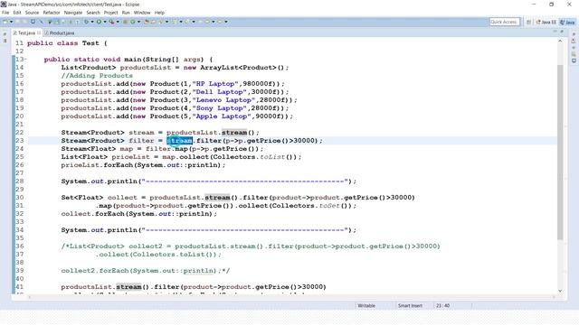This screenshot has height=325, width=579.
Task: Click the Open Perspective icon
Action: [528, 22]
